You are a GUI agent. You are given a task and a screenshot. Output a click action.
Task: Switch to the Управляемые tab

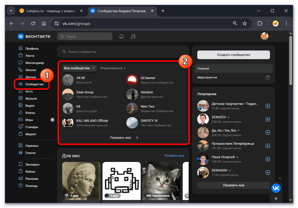pyautogui.click(x=113, y=68)
